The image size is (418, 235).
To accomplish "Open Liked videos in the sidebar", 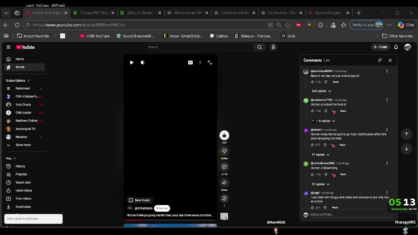I will [x=24, y=190].
